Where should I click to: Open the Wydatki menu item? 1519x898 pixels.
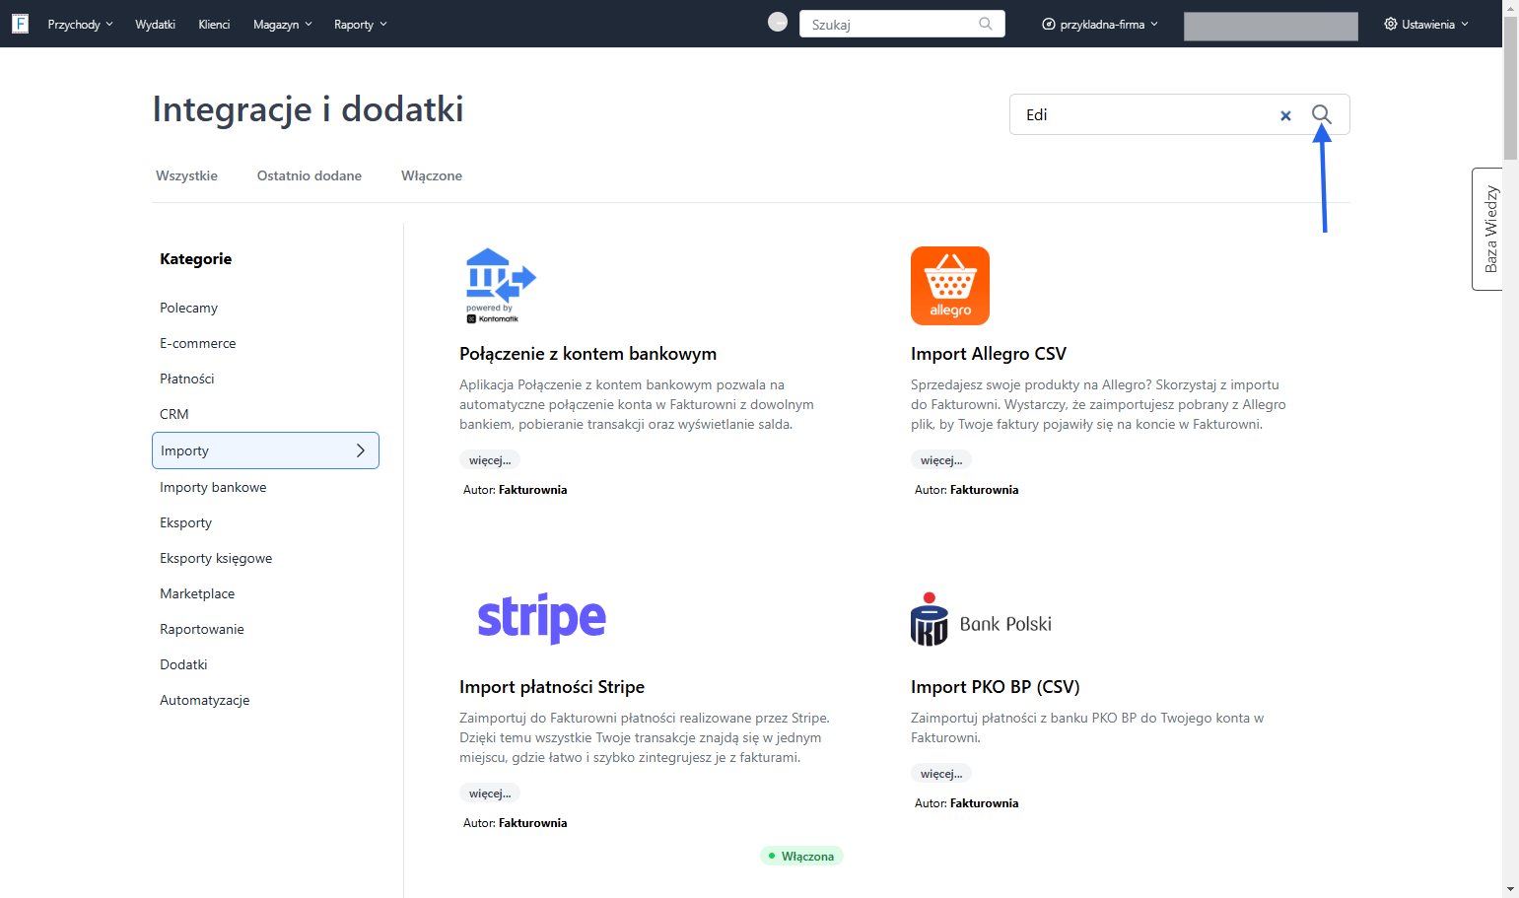point(155,25)
